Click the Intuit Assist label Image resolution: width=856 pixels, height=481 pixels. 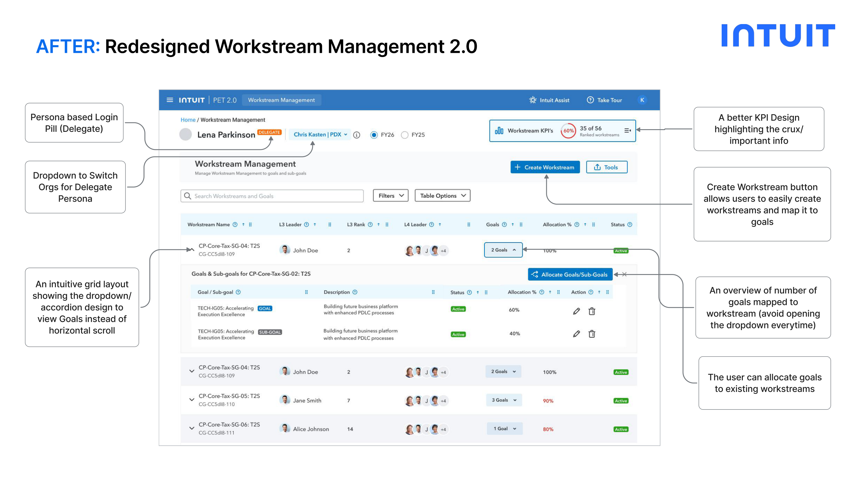pyautogui.click(x=554, y=100)
